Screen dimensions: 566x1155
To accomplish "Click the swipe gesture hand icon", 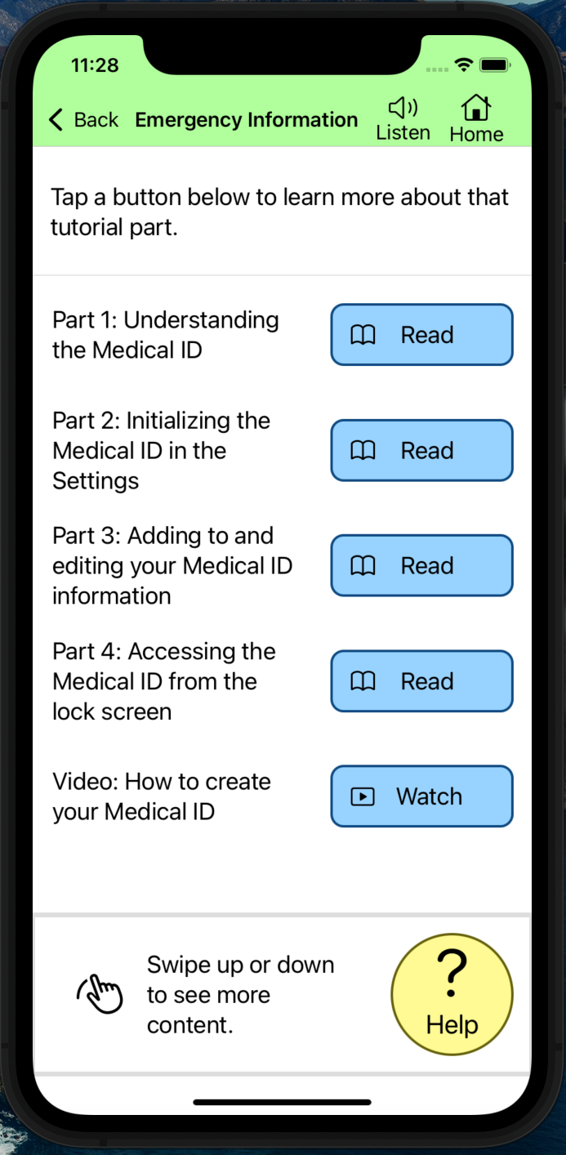I will [x=100, y=994].
